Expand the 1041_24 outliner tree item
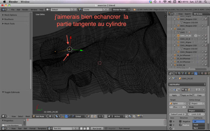The height and width of the screenshot is (131, 210). (171, 29)
